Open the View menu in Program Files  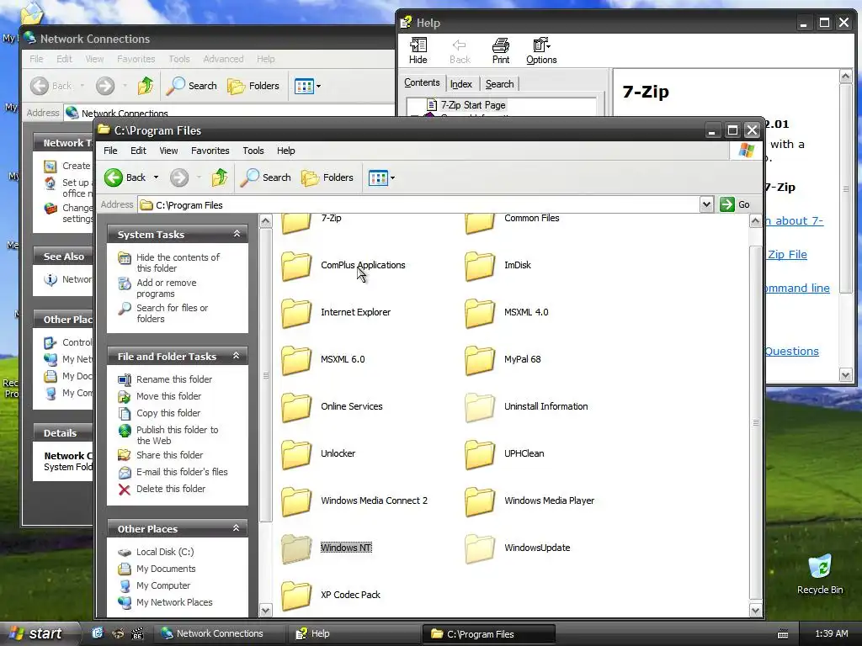pos(168,151)
